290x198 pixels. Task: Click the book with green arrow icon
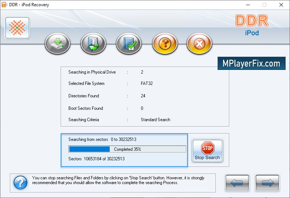pos(93,44)
